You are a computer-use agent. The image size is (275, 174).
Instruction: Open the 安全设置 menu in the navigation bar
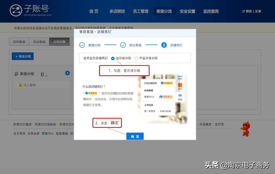click(x=187, y=11)
